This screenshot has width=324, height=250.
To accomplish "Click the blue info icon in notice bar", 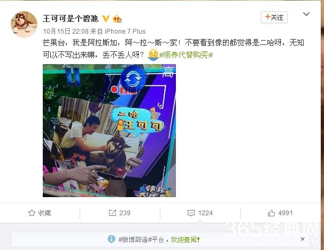I will point(111,239).
